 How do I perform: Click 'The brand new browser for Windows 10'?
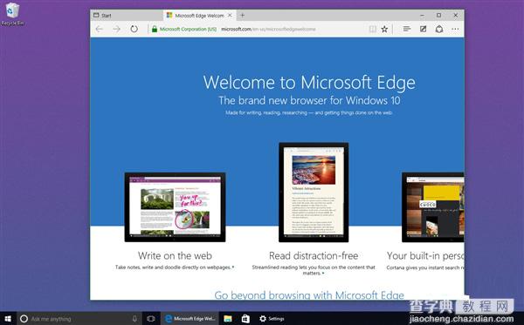tap(309, 100)
